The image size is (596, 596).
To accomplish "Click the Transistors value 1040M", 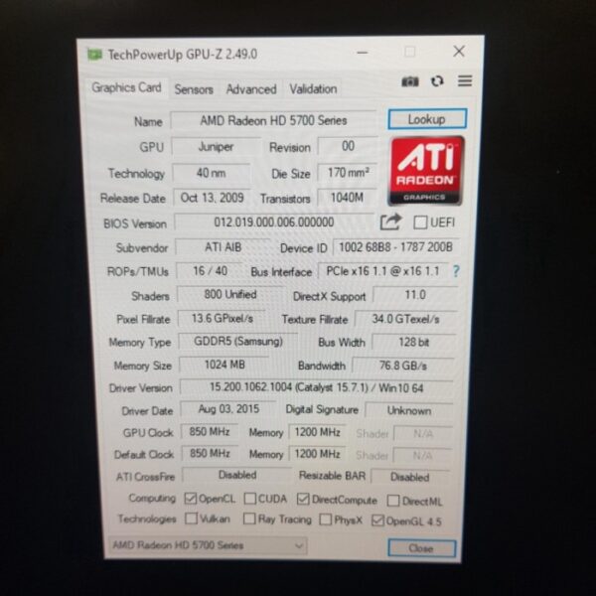I will point(347,198).
